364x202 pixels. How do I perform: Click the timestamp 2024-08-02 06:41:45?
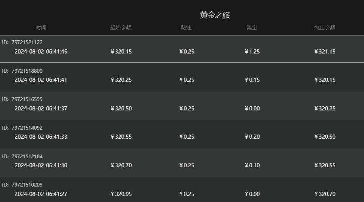coord(41,52)
